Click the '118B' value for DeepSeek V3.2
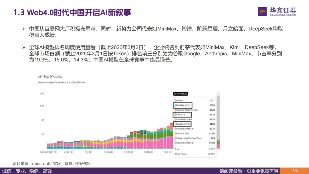 tap(212, 124)
